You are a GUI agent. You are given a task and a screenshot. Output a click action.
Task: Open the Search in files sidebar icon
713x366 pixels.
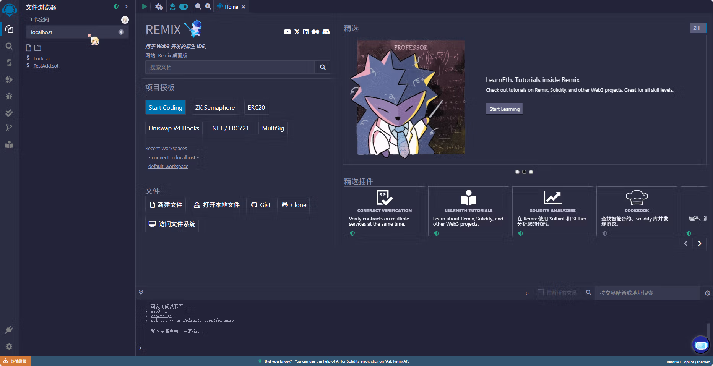[9, 46]
